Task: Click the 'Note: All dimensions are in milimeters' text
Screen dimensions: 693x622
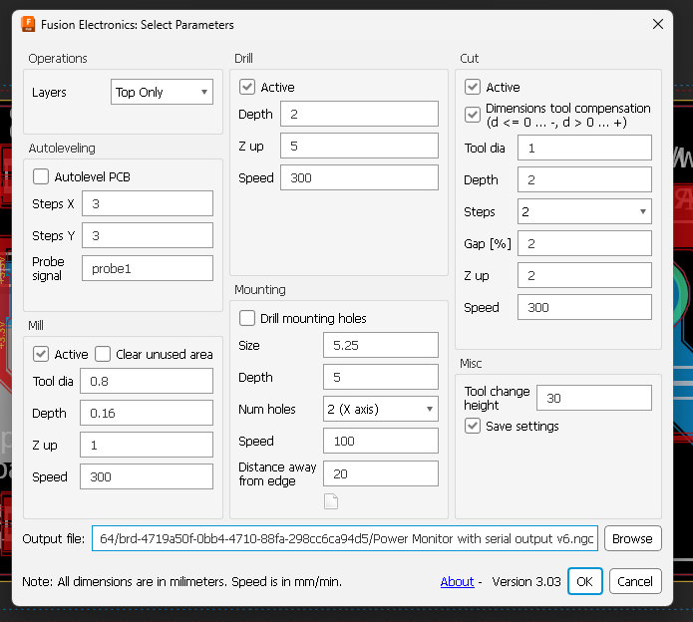Action: click(125, 582)
